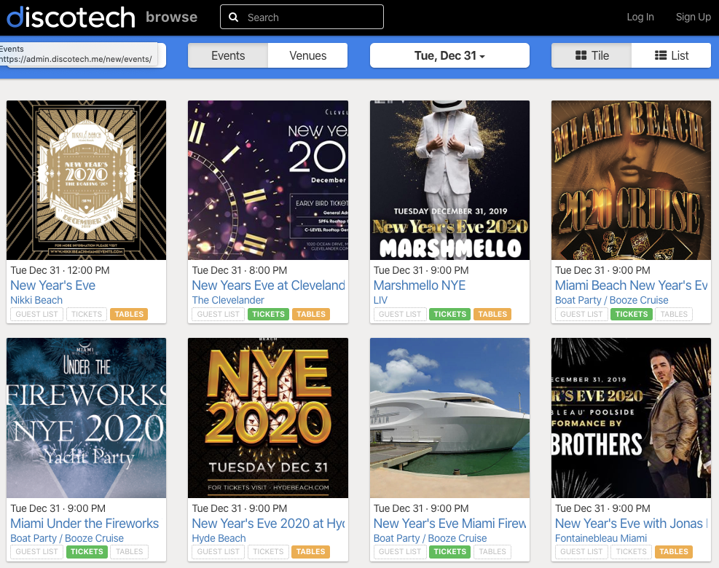719x568 pixels.
Task: Click disabled TABLES on Miami Beach Cruise card
Action: pyautogui.click(x=674, y=314)
